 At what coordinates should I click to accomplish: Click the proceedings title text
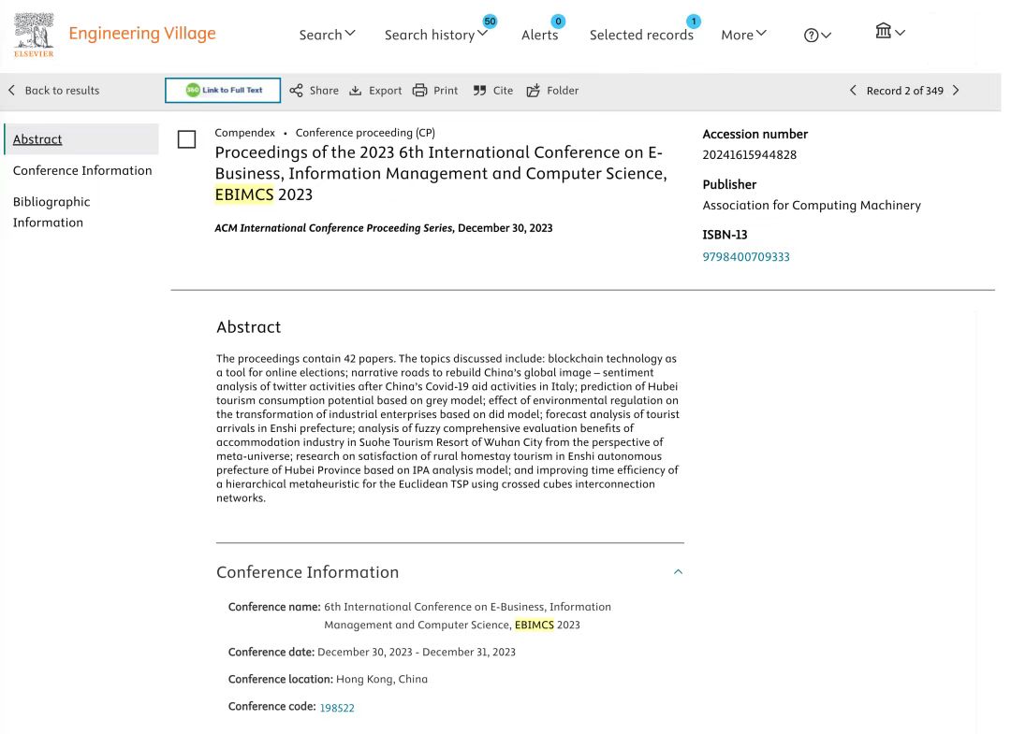tap(440, 173)
